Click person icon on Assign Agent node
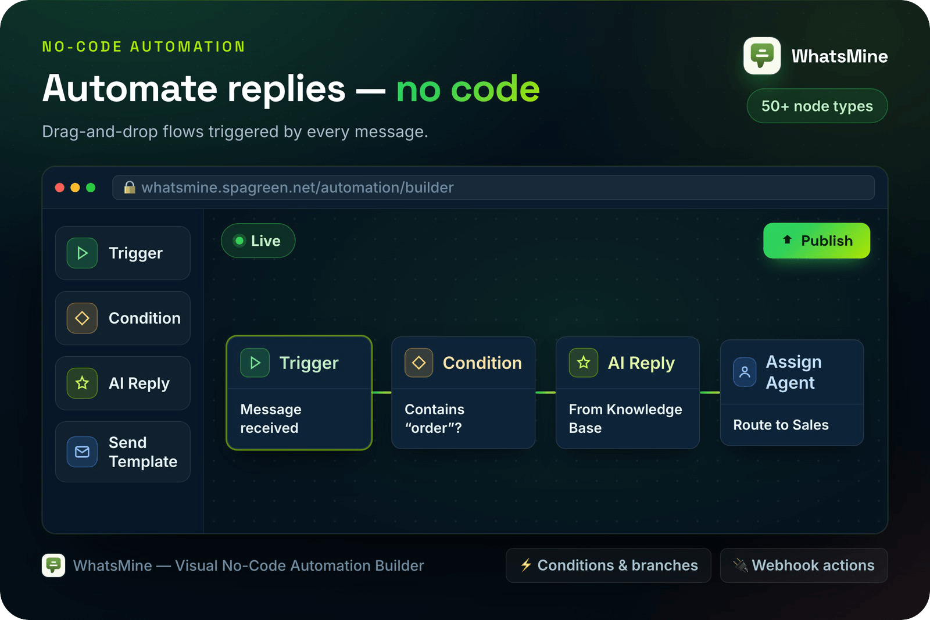The width and height of the screenshot is (930, 620). point(745,372)
